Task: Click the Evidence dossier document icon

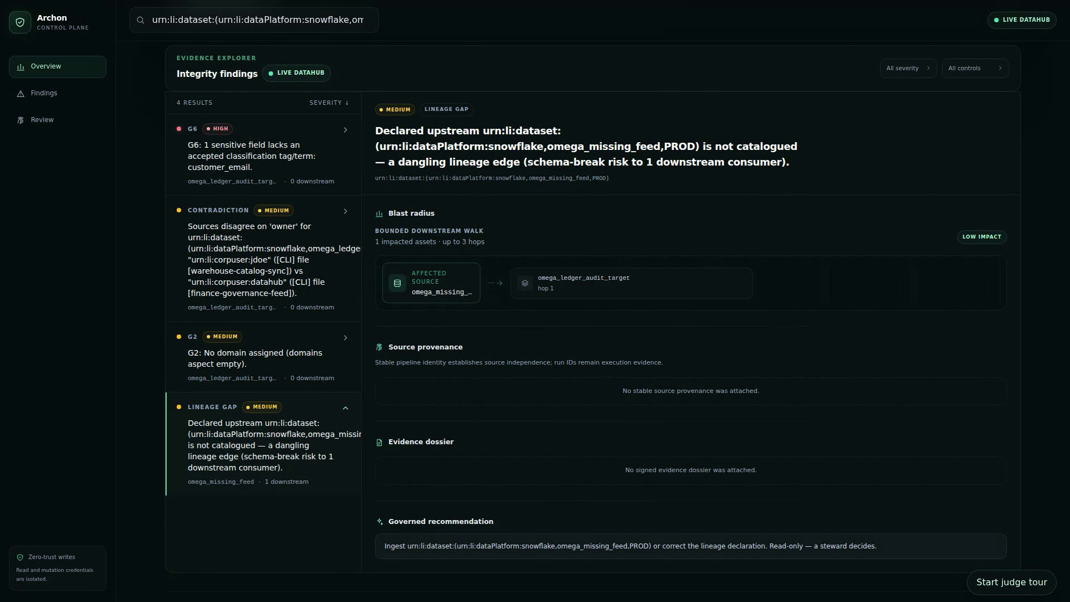Action: pos(380,443)
